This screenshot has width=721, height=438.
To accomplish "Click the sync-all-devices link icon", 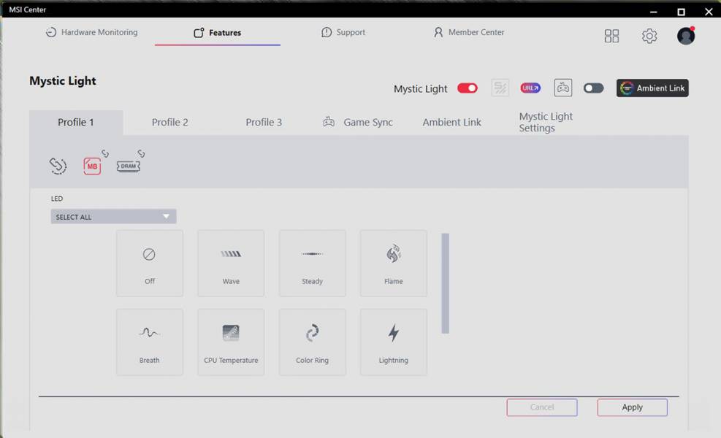I will tap(58, 166).
